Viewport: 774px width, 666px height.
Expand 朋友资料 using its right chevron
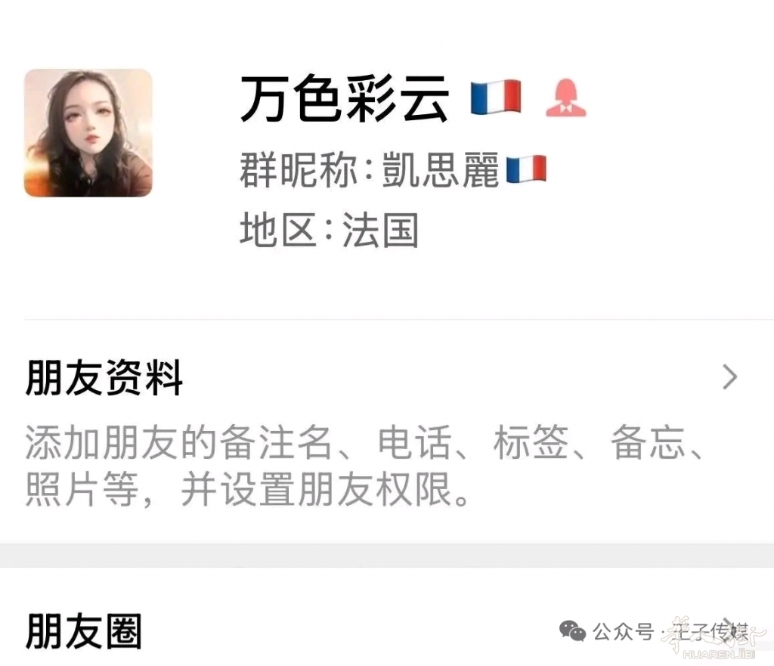click(729, 377)
